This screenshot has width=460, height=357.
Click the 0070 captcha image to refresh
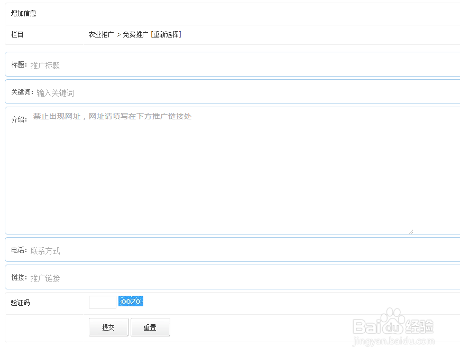pos(131,301)
